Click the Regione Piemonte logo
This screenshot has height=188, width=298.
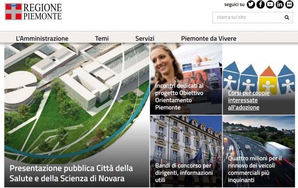[x=33, y=12]
